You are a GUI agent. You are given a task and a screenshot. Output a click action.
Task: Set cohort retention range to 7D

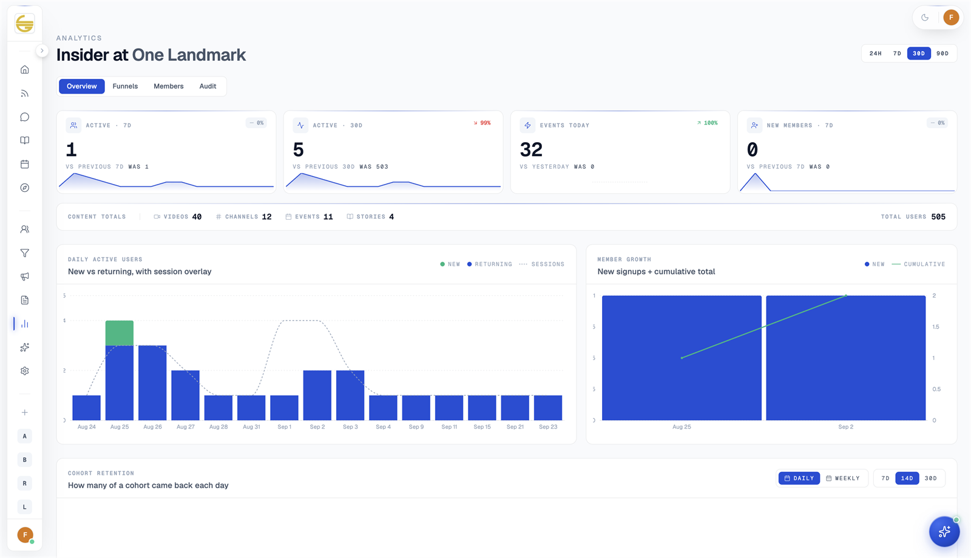[885, 478]
